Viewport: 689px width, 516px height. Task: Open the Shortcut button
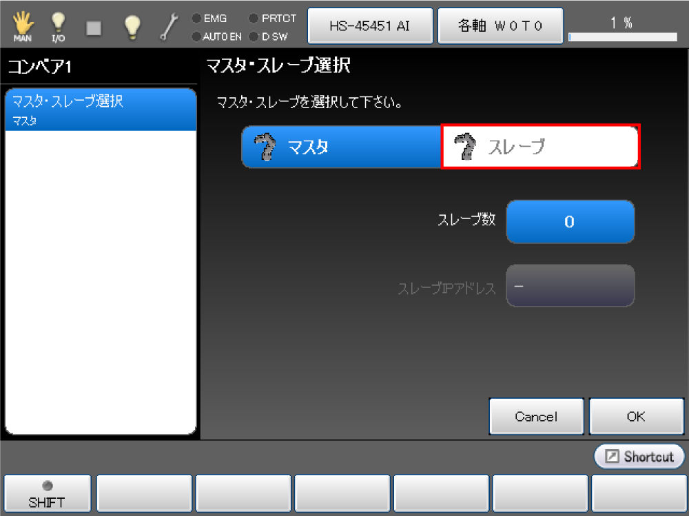pos(639,456)
